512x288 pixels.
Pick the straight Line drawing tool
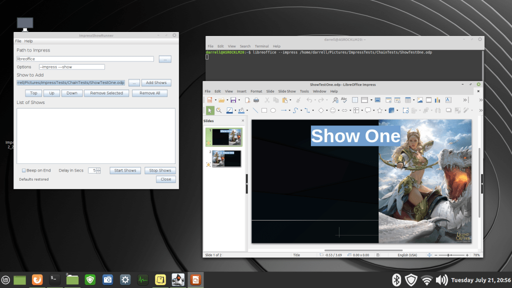pos(255,110)
